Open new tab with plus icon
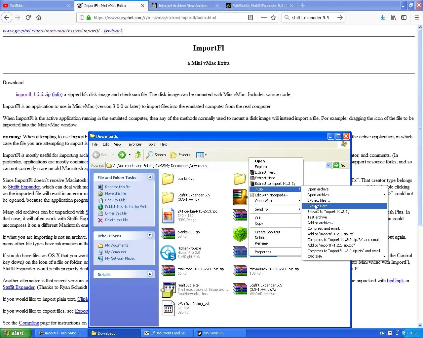The image size is (423, 338). click(303, 5)
